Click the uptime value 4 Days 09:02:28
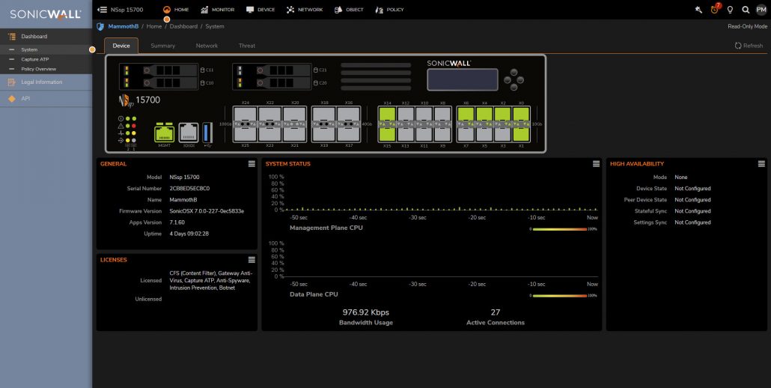771x388 pixels. click(189, 234)
